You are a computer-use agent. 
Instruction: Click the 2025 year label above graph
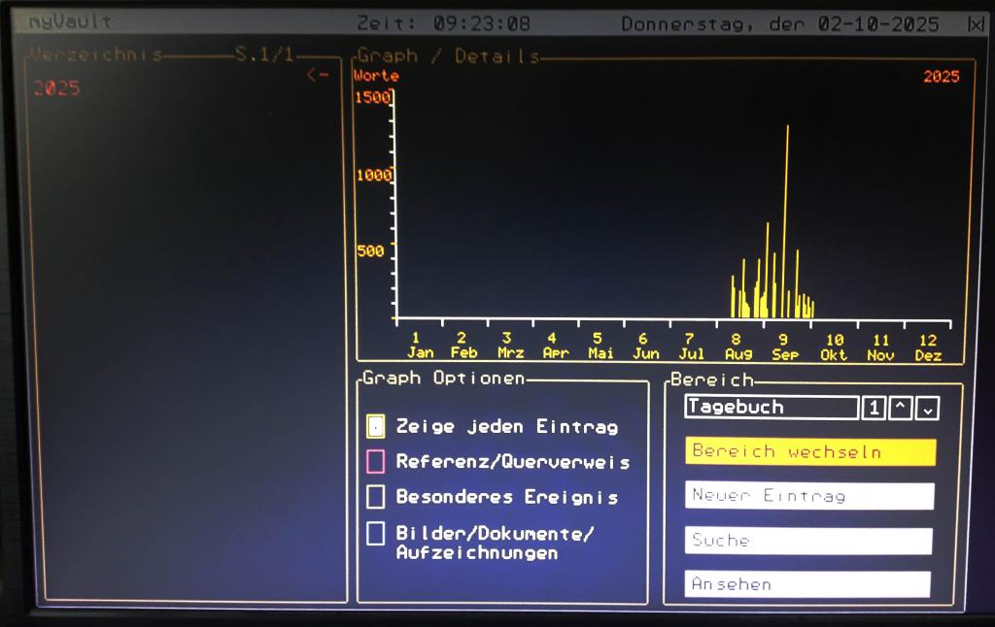click(x=941, y=77)
